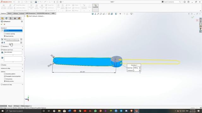
Task: Click the Search Commands box
Action: coord(171,2)
